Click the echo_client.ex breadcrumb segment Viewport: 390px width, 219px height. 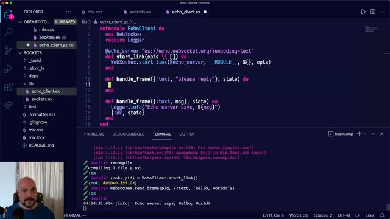tap(114, 22)
